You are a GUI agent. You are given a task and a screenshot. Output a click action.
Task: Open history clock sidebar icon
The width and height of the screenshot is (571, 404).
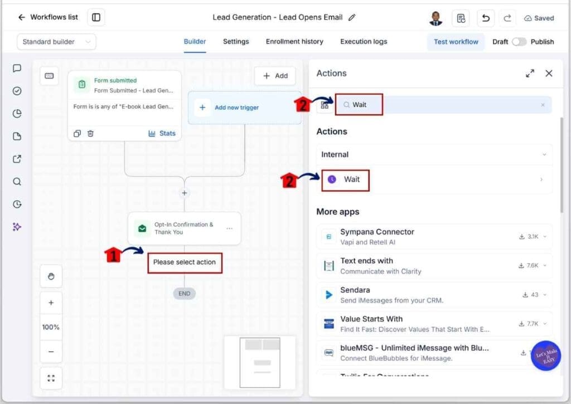17,204
